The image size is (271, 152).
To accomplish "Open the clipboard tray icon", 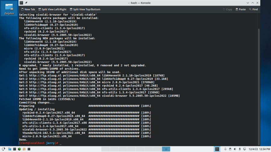I will click(230, 149).
